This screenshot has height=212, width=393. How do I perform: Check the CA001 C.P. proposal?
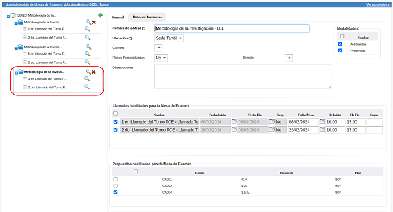[116, 179]
